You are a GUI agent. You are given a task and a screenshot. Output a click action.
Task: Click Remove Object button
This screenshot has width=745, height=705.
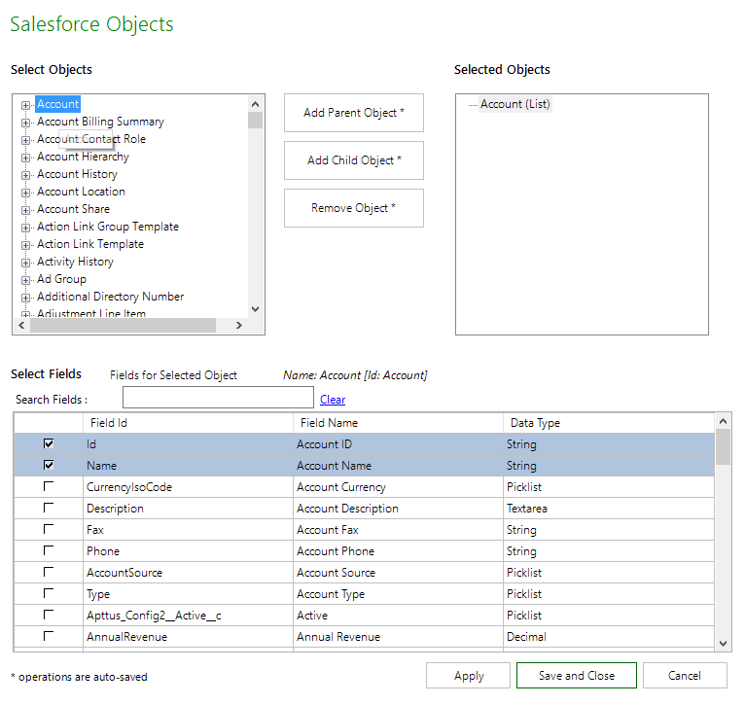354,208
